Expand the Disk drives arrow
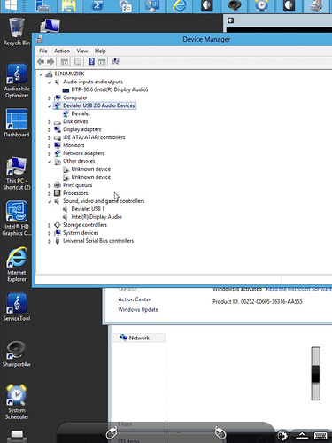This screenshot has width=332, height=443. (50, 121)
